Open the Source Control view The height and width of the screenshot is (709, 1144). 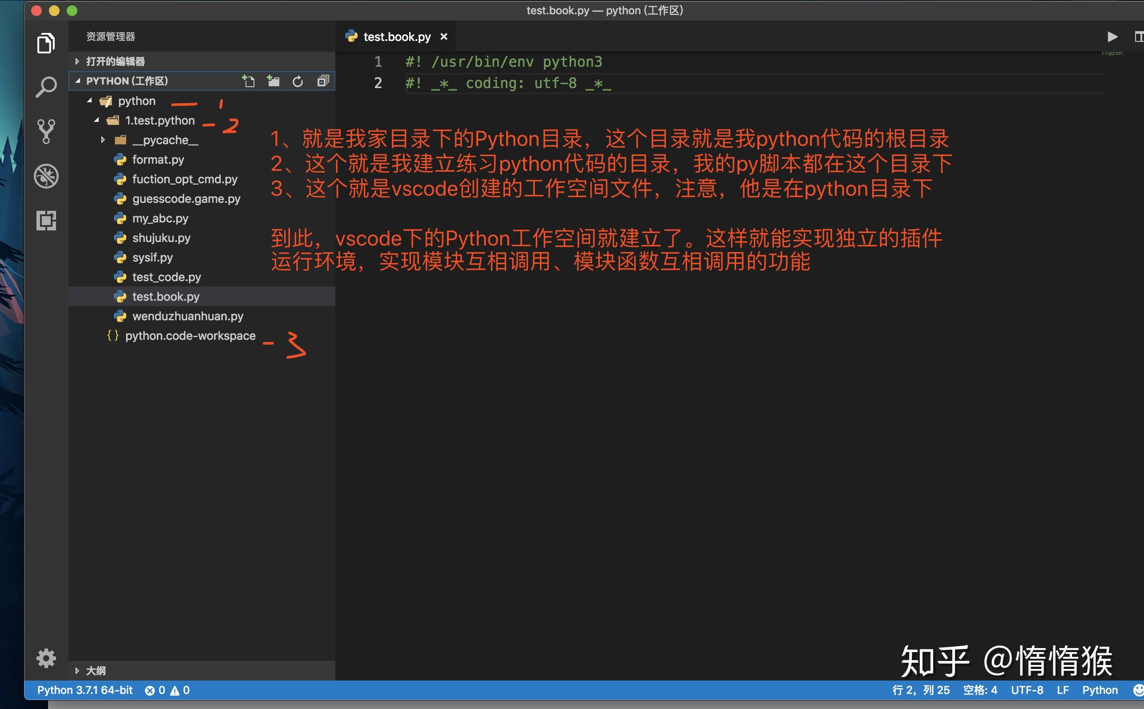pyautogui.click(x=45, y=130)
